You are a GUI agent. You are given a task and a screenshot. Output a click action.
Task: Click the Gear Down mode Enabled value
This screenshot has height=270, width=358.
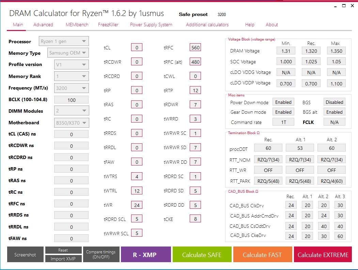click(283, 112)
